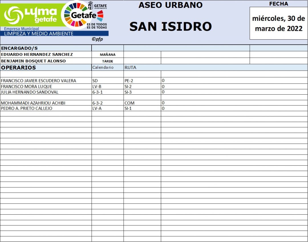Click the Lyma Getafe swirl logo

tap(14, 15)
